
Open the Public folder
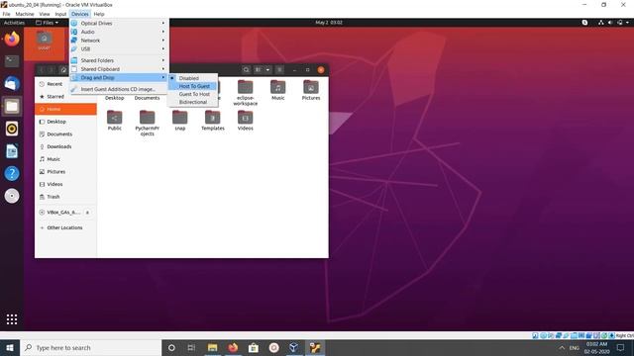tap(115, 121)
